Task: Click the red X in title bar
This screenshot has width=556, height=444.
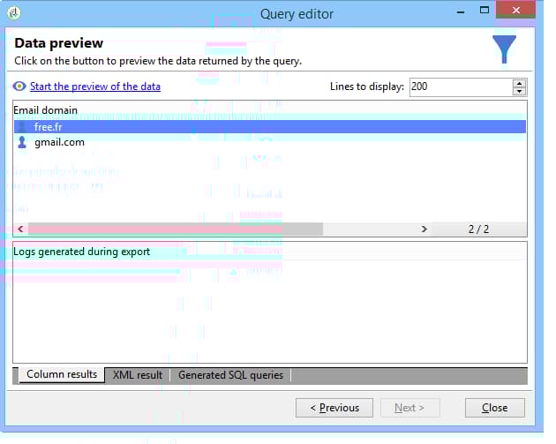Action: pyautogui.click(x=515, y=10)
